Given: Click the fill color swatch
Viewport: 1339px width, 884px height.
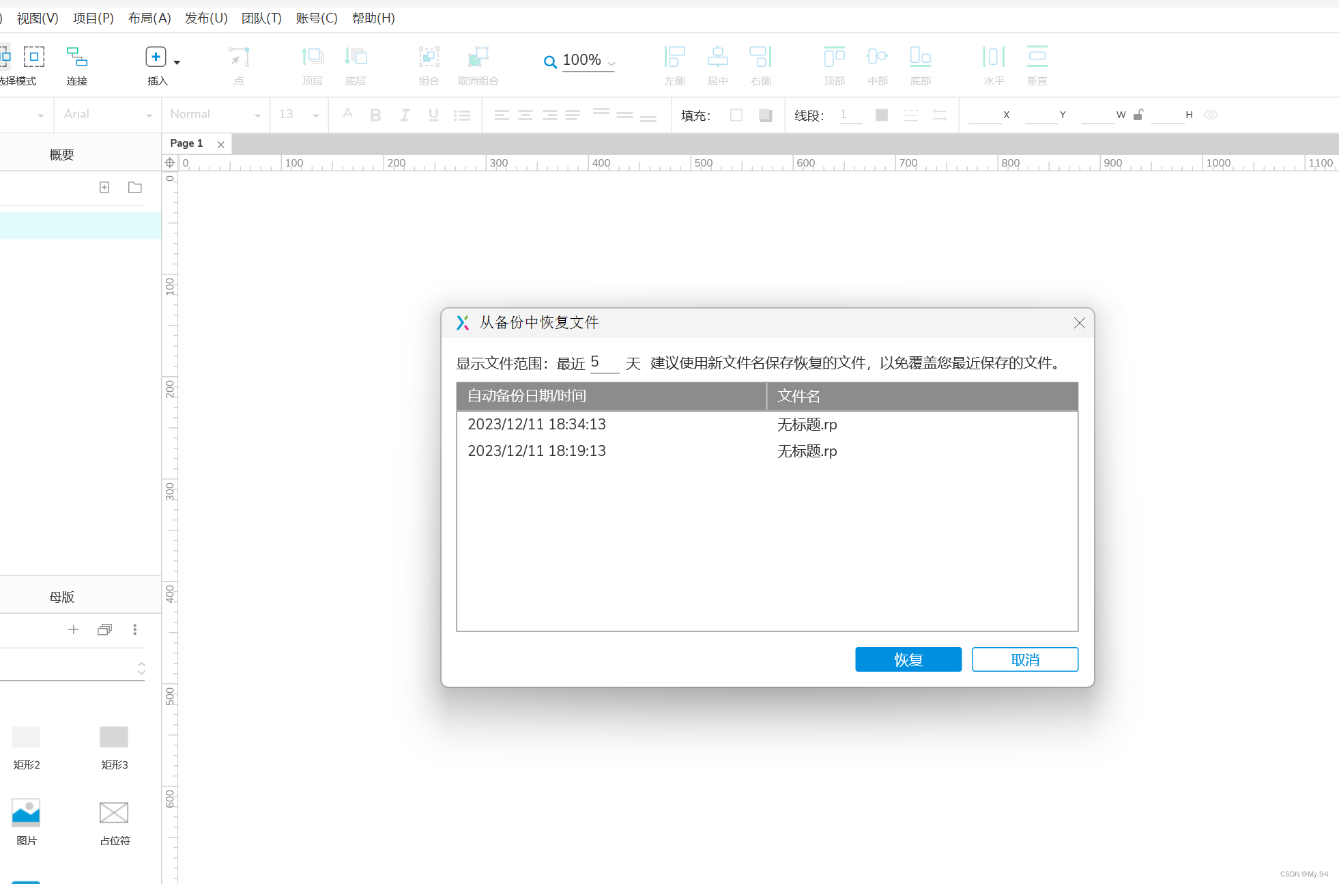Looking at the screenshot, I should (736, 115).
